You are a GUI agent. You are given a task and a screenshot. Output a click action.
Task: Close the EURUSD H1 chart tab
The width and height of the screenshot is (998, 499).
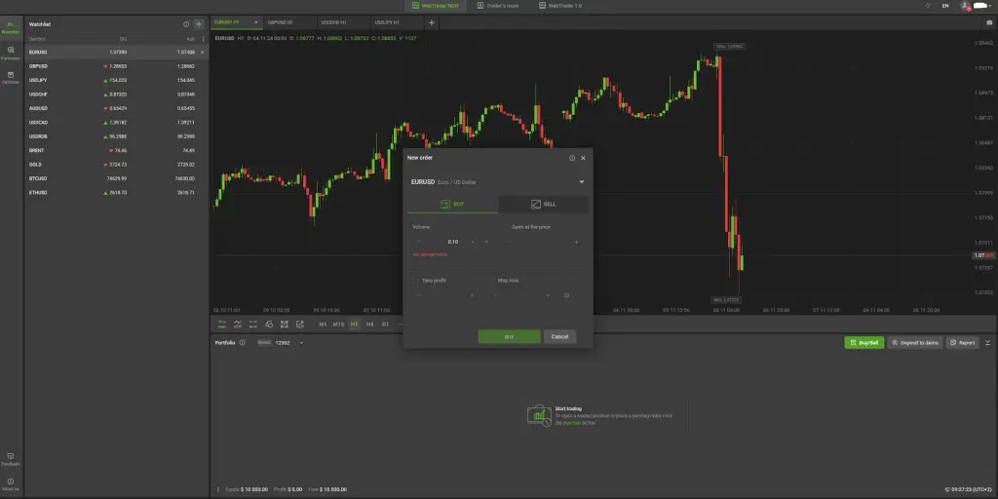256,22
